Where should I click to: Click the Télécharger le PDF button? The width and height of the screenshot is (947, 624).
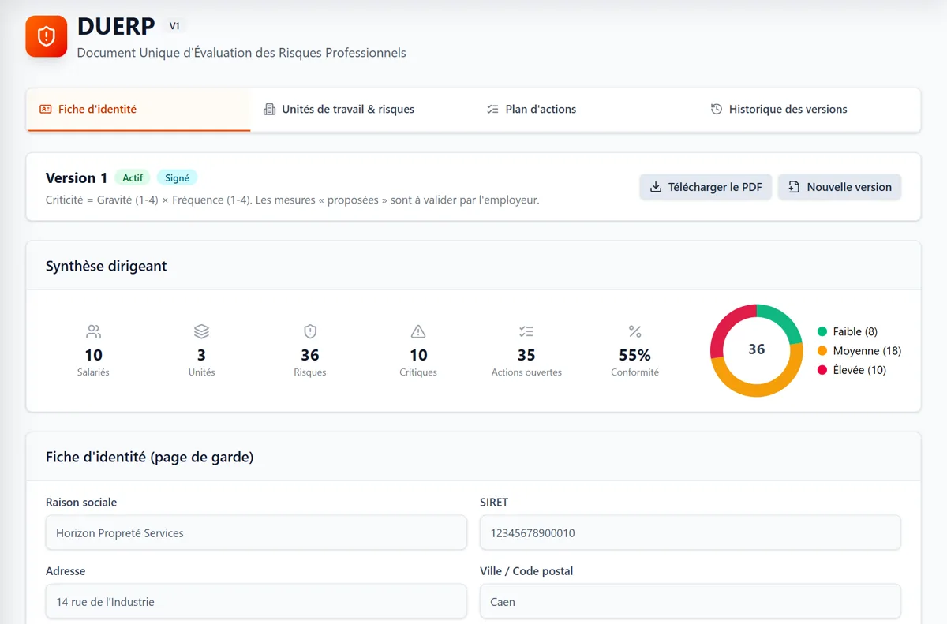[x=706, y=187]
